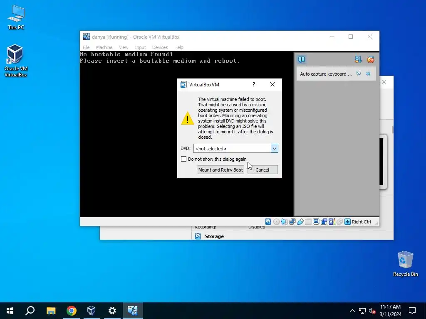The width and height of the screenshot is (426, 319).
Task: Open Settings gear from taskbar
Action: 112,311
